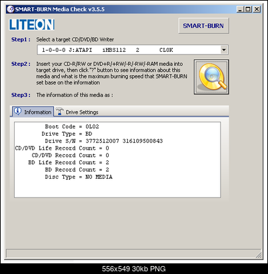Image resolution: width=268 pixels, height=274 pixels.
Task: Click the drive selection field showing iHBS112
Action: tap(133, 50)
